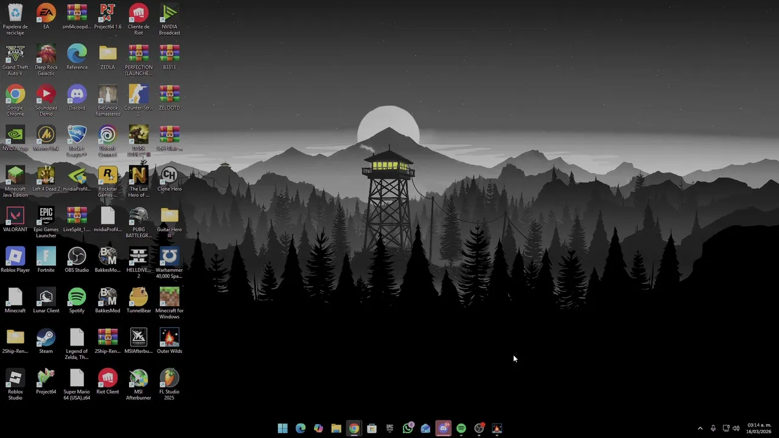
Task: Select the Fortnite desktop shortcut
Action: (x=46, y=260)
